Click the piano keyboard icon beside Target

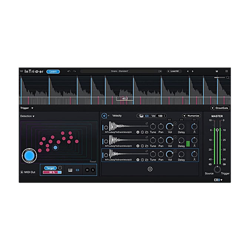pos(70,170)
